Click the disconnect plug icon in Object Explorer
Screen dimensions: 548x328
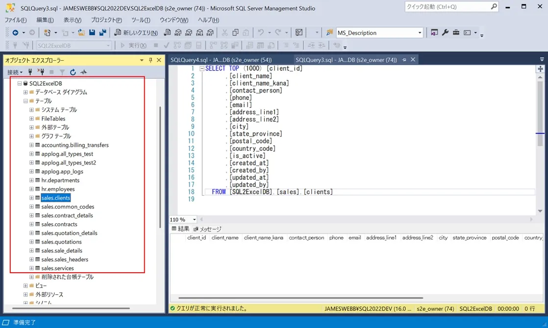tap(41, 72)
